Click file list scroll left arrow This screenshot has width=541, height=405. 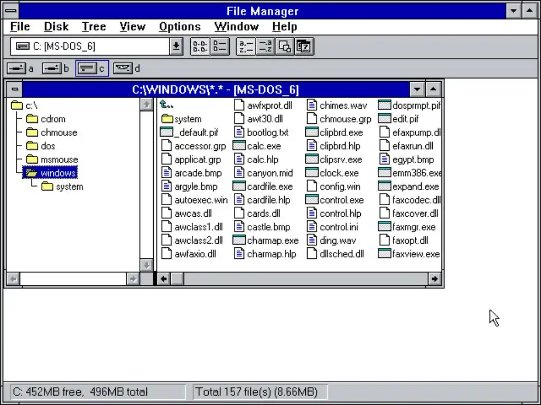tap(164, 278)
